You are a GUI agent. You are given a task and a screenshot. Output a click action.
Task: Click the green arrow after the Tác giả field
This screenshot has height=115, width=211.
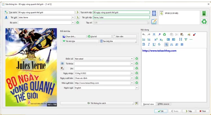[77, 17]
